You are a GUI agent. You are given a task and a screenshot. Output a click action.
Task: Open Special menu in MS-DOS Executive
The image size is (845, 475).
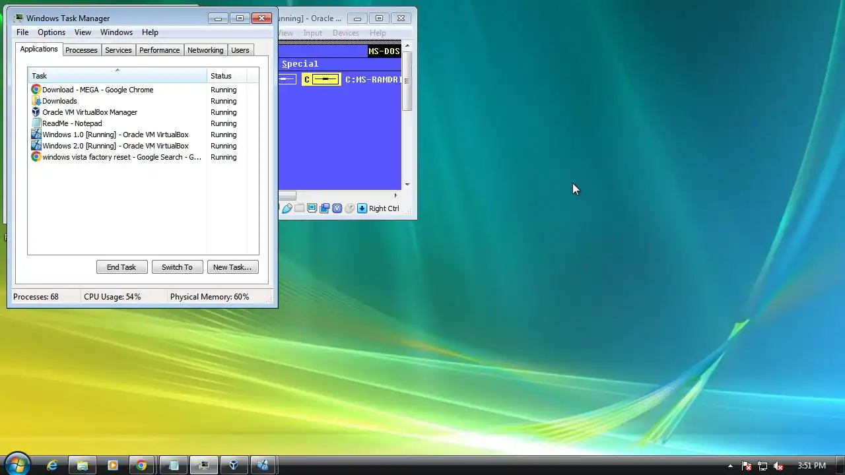click(300, 64)
